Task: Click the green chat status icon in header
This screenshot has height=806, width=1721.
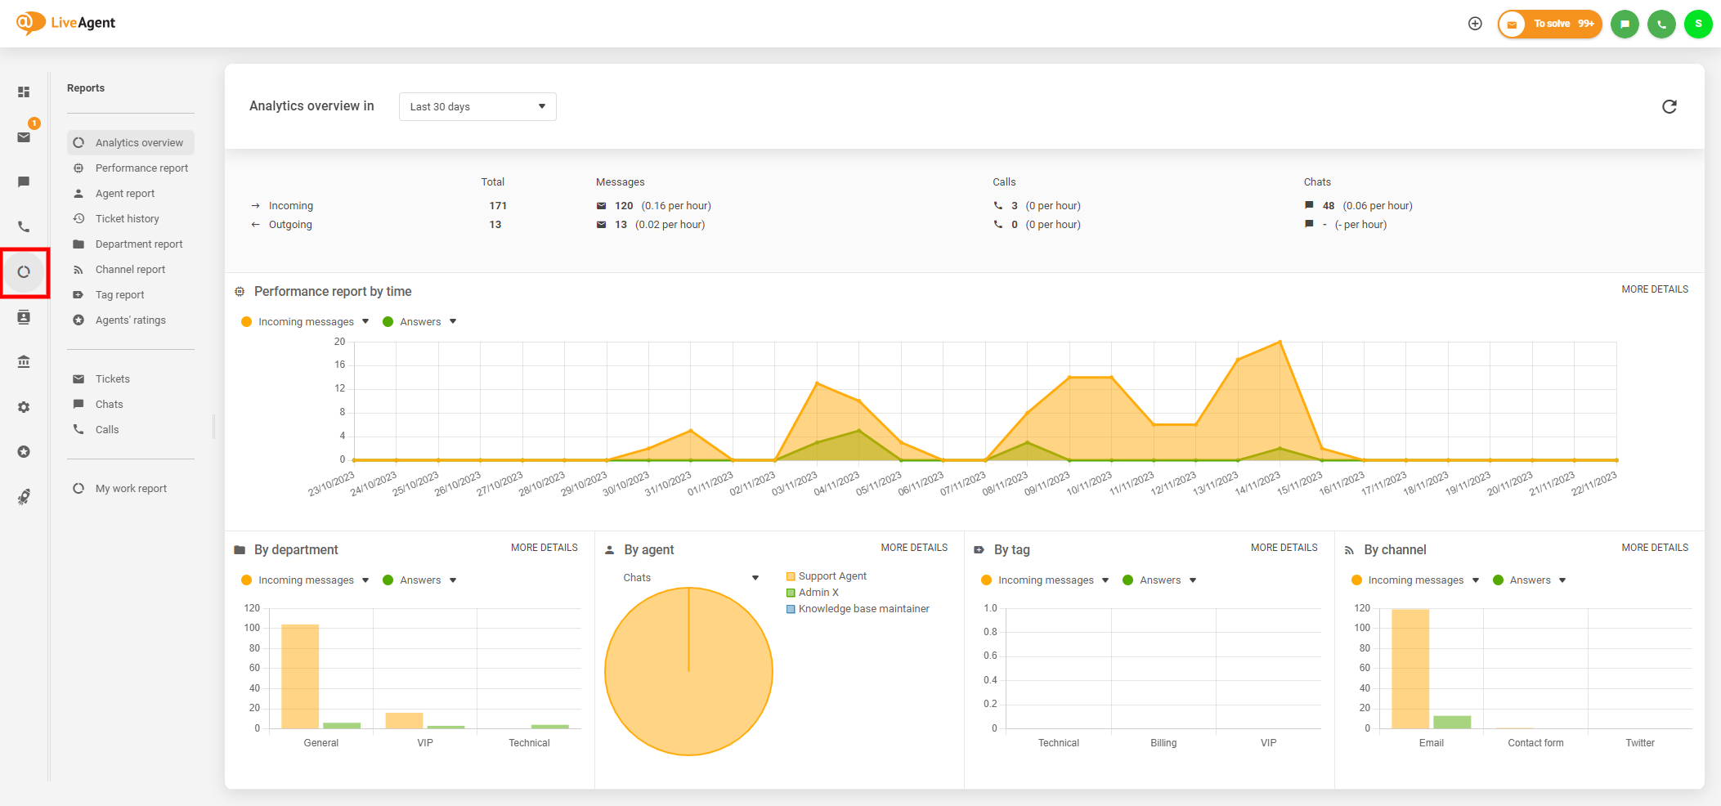Action: pos(1624,24)
